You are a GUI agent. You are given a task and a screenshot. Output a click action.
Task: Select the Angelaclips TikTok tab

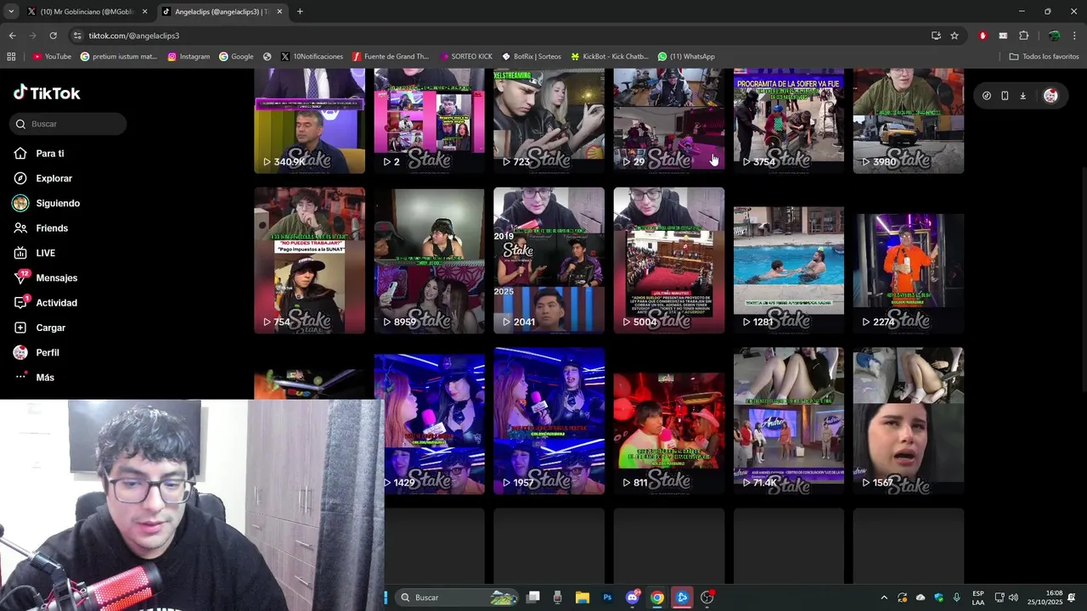222,12
